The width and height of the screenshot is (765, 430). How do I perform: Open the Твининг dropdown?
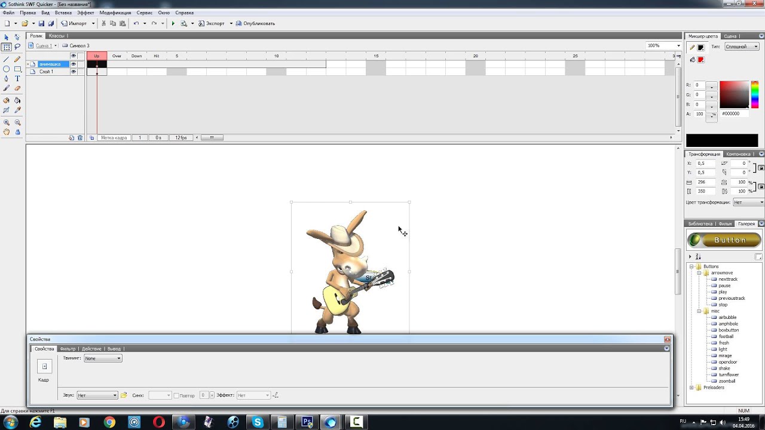pyautogui.click(x=103, y=358)
